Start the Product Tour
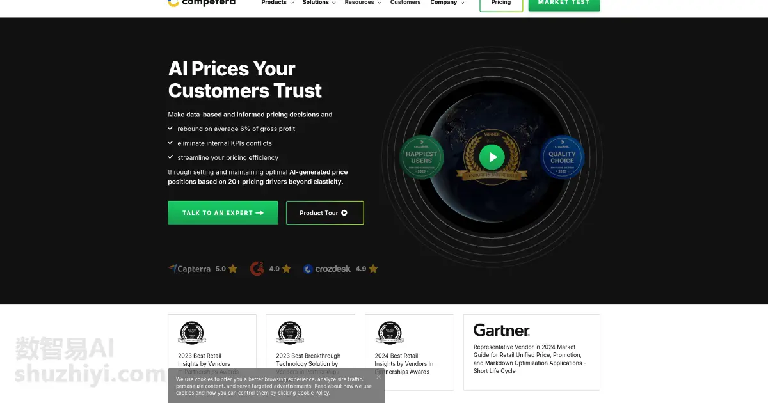768x403 pixels. (x=324, y=213)
